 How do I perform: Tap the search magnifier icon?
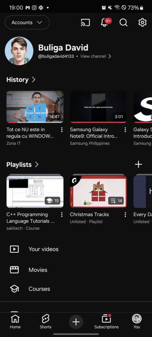coord(123,22)
